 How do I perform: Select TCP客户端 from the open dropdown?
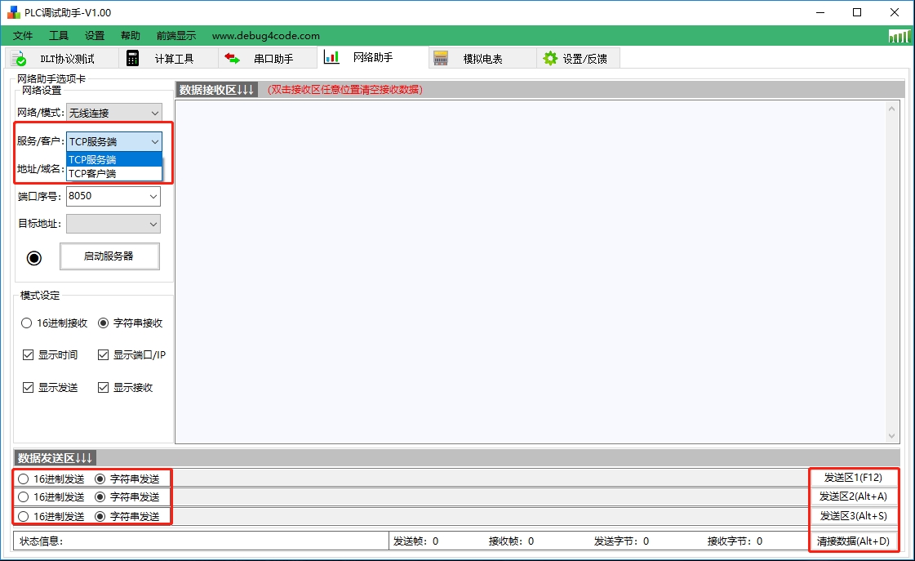point(92,173)
